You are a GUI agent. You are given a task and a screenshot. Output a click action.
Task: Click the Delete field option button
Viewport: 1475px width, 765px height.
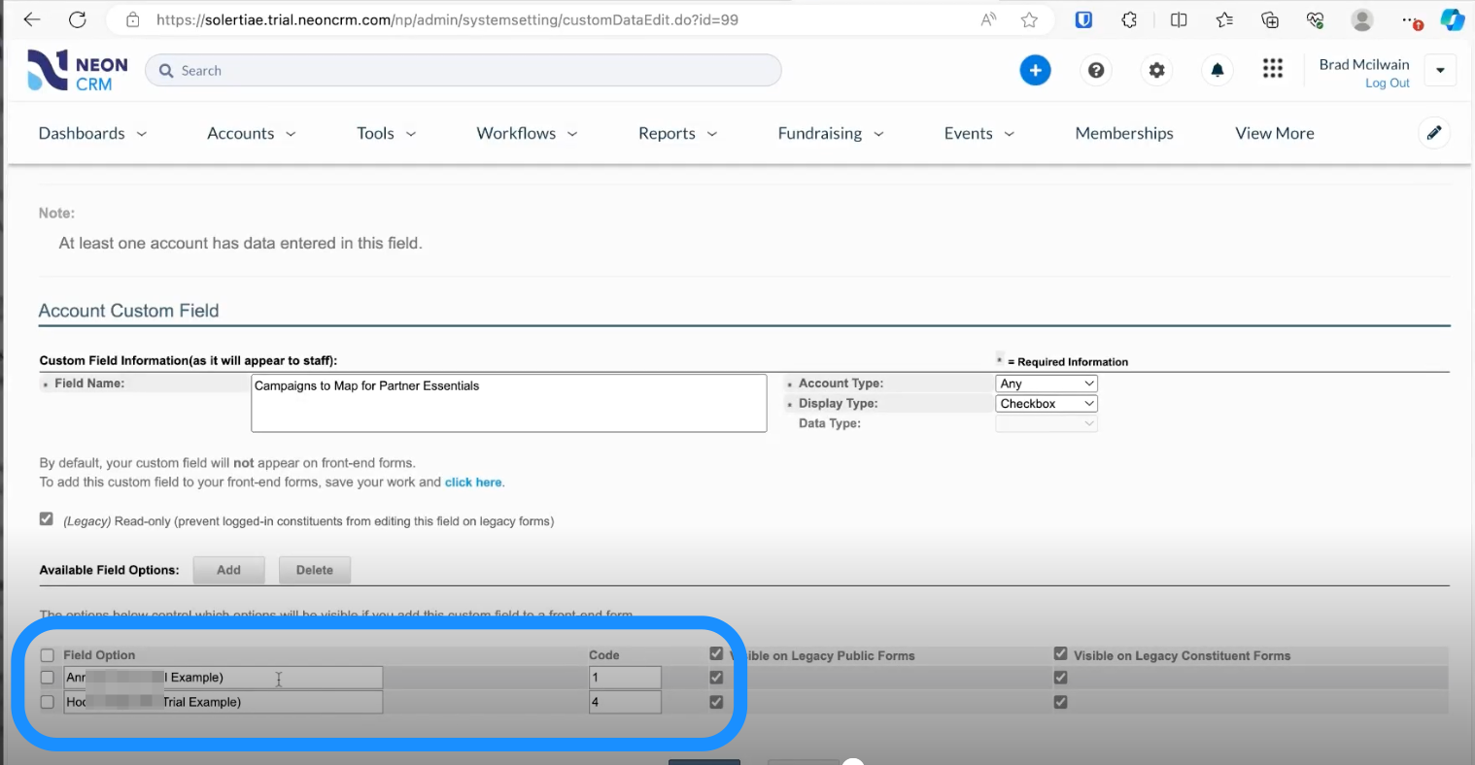315,570
